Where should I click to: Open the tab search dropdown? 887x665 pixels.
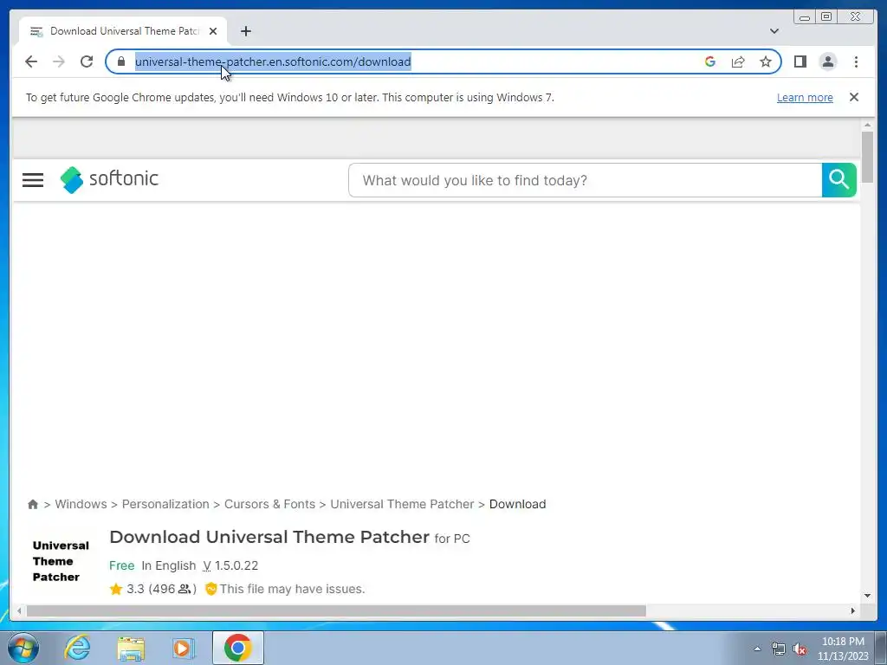coord(774,31)
